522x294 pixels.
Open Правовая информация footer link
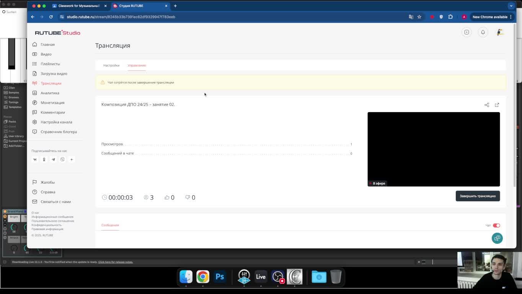[47, 229]
